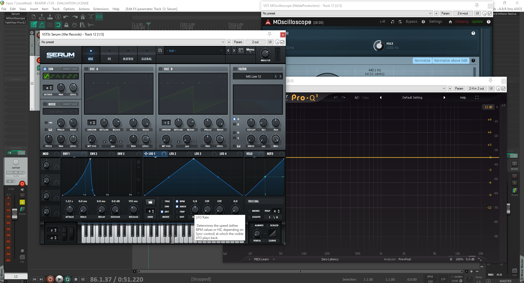
Task: Open Project settings via the info icon
Action: [58, 17]
